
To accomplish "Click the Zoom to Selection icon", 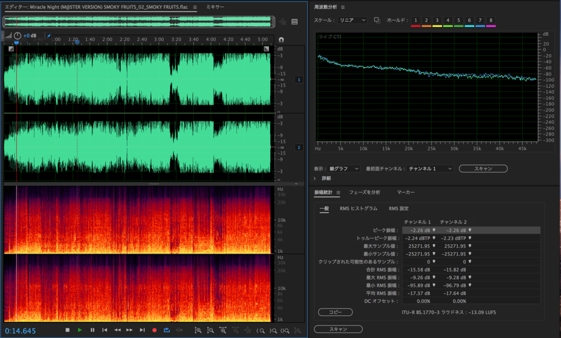I will 285,330.
